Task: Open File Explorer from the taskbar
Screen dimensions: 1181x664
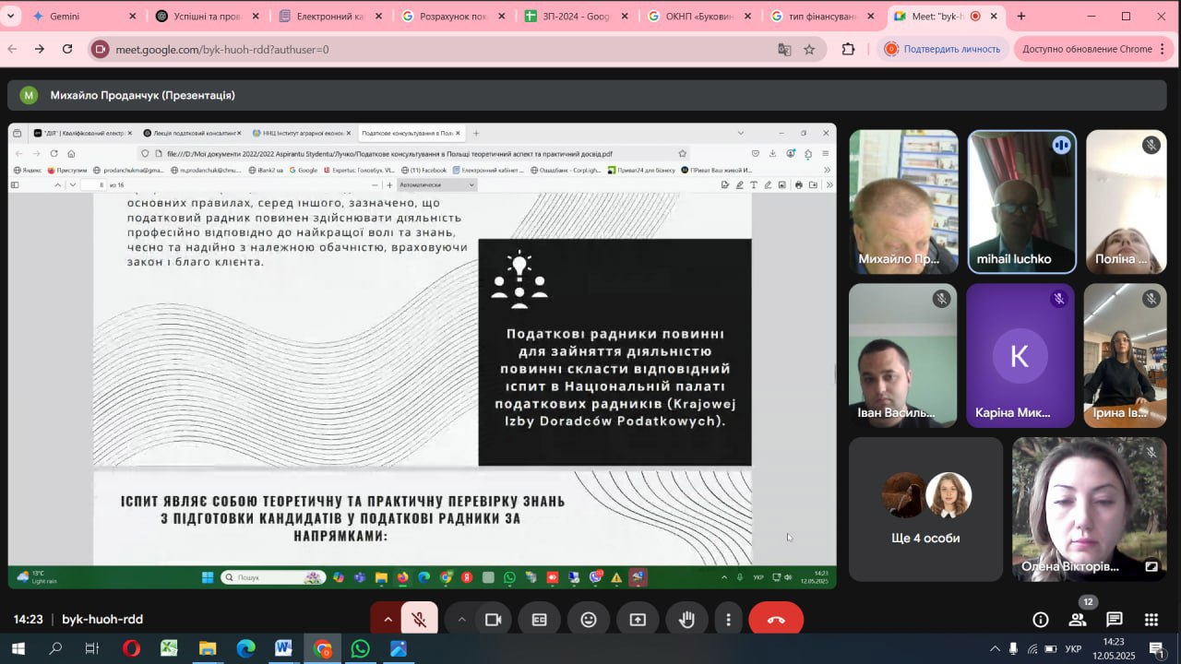Action: click(208, 648)
